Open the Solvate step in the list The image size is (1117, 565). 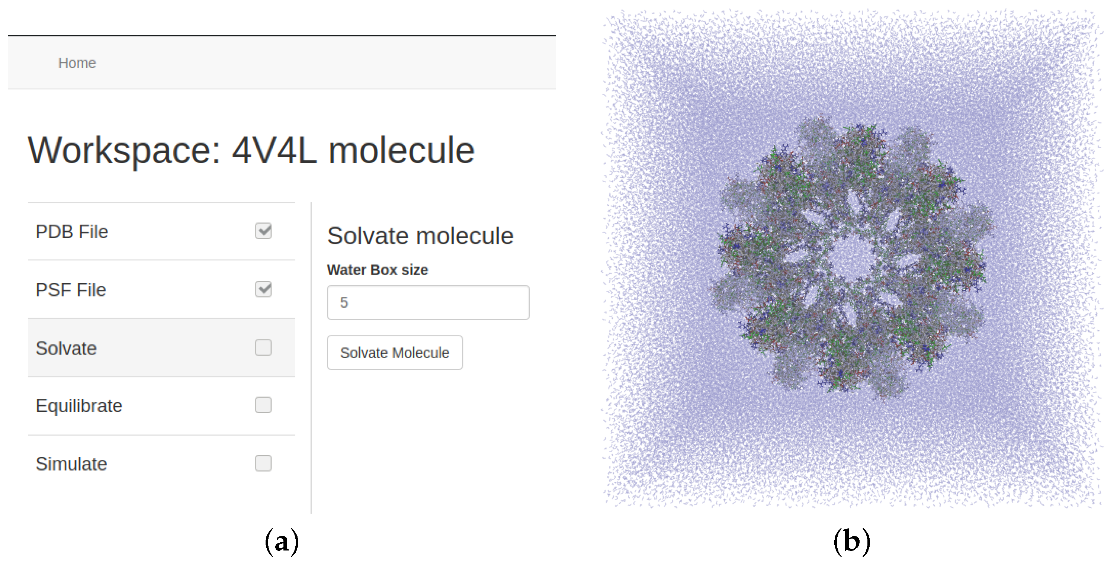(x=66, y=348)
